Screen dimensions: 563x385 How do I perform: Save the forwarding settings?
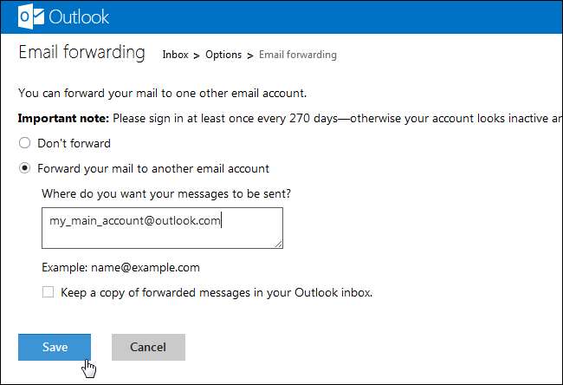(x=55, y=347)
